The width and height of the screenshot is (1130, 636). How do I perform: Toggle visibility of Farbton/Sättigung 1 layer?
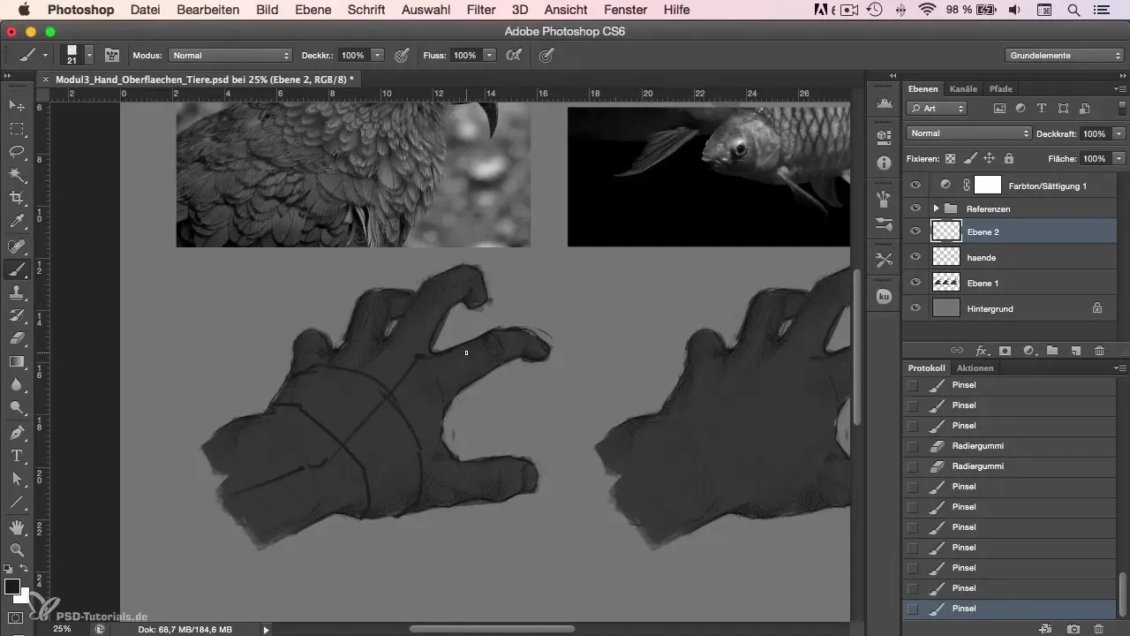[x=915, y=185]
